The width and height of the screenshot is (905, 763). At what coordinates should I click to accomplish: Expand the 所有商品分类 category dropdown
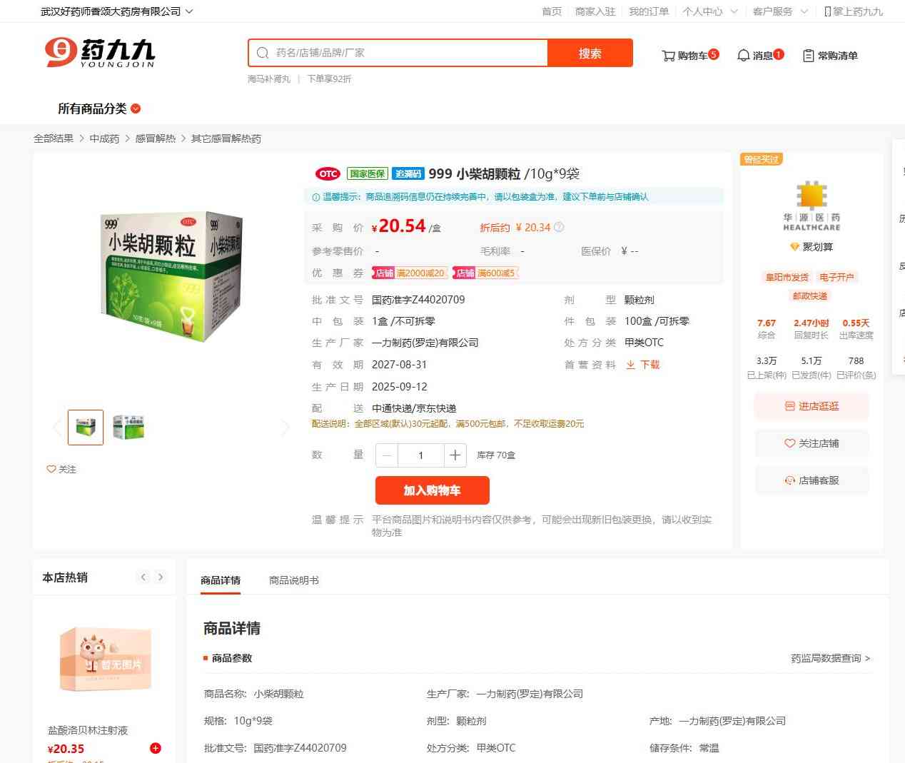[x=99, y=108]
